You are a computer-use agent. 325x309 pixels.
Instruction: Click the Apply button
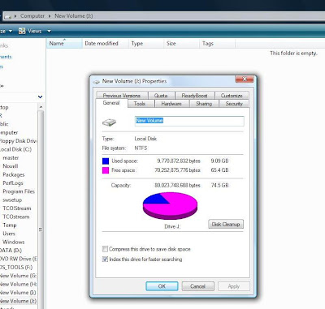pos(234,286)
